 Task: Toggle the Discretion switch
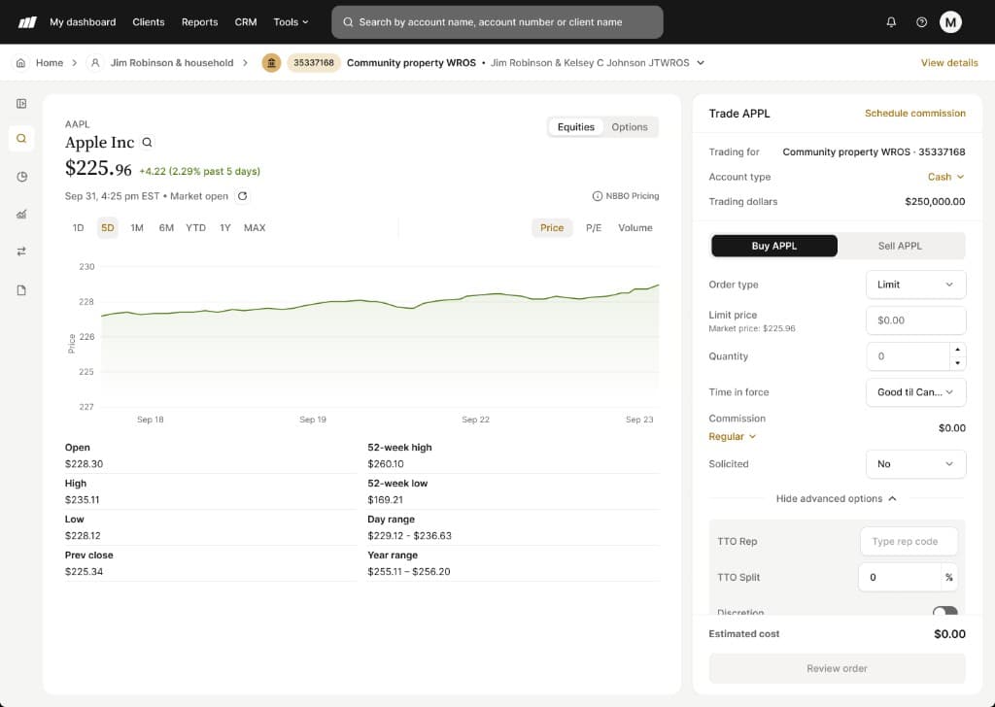pyautogui.click(x=944, y=611)
